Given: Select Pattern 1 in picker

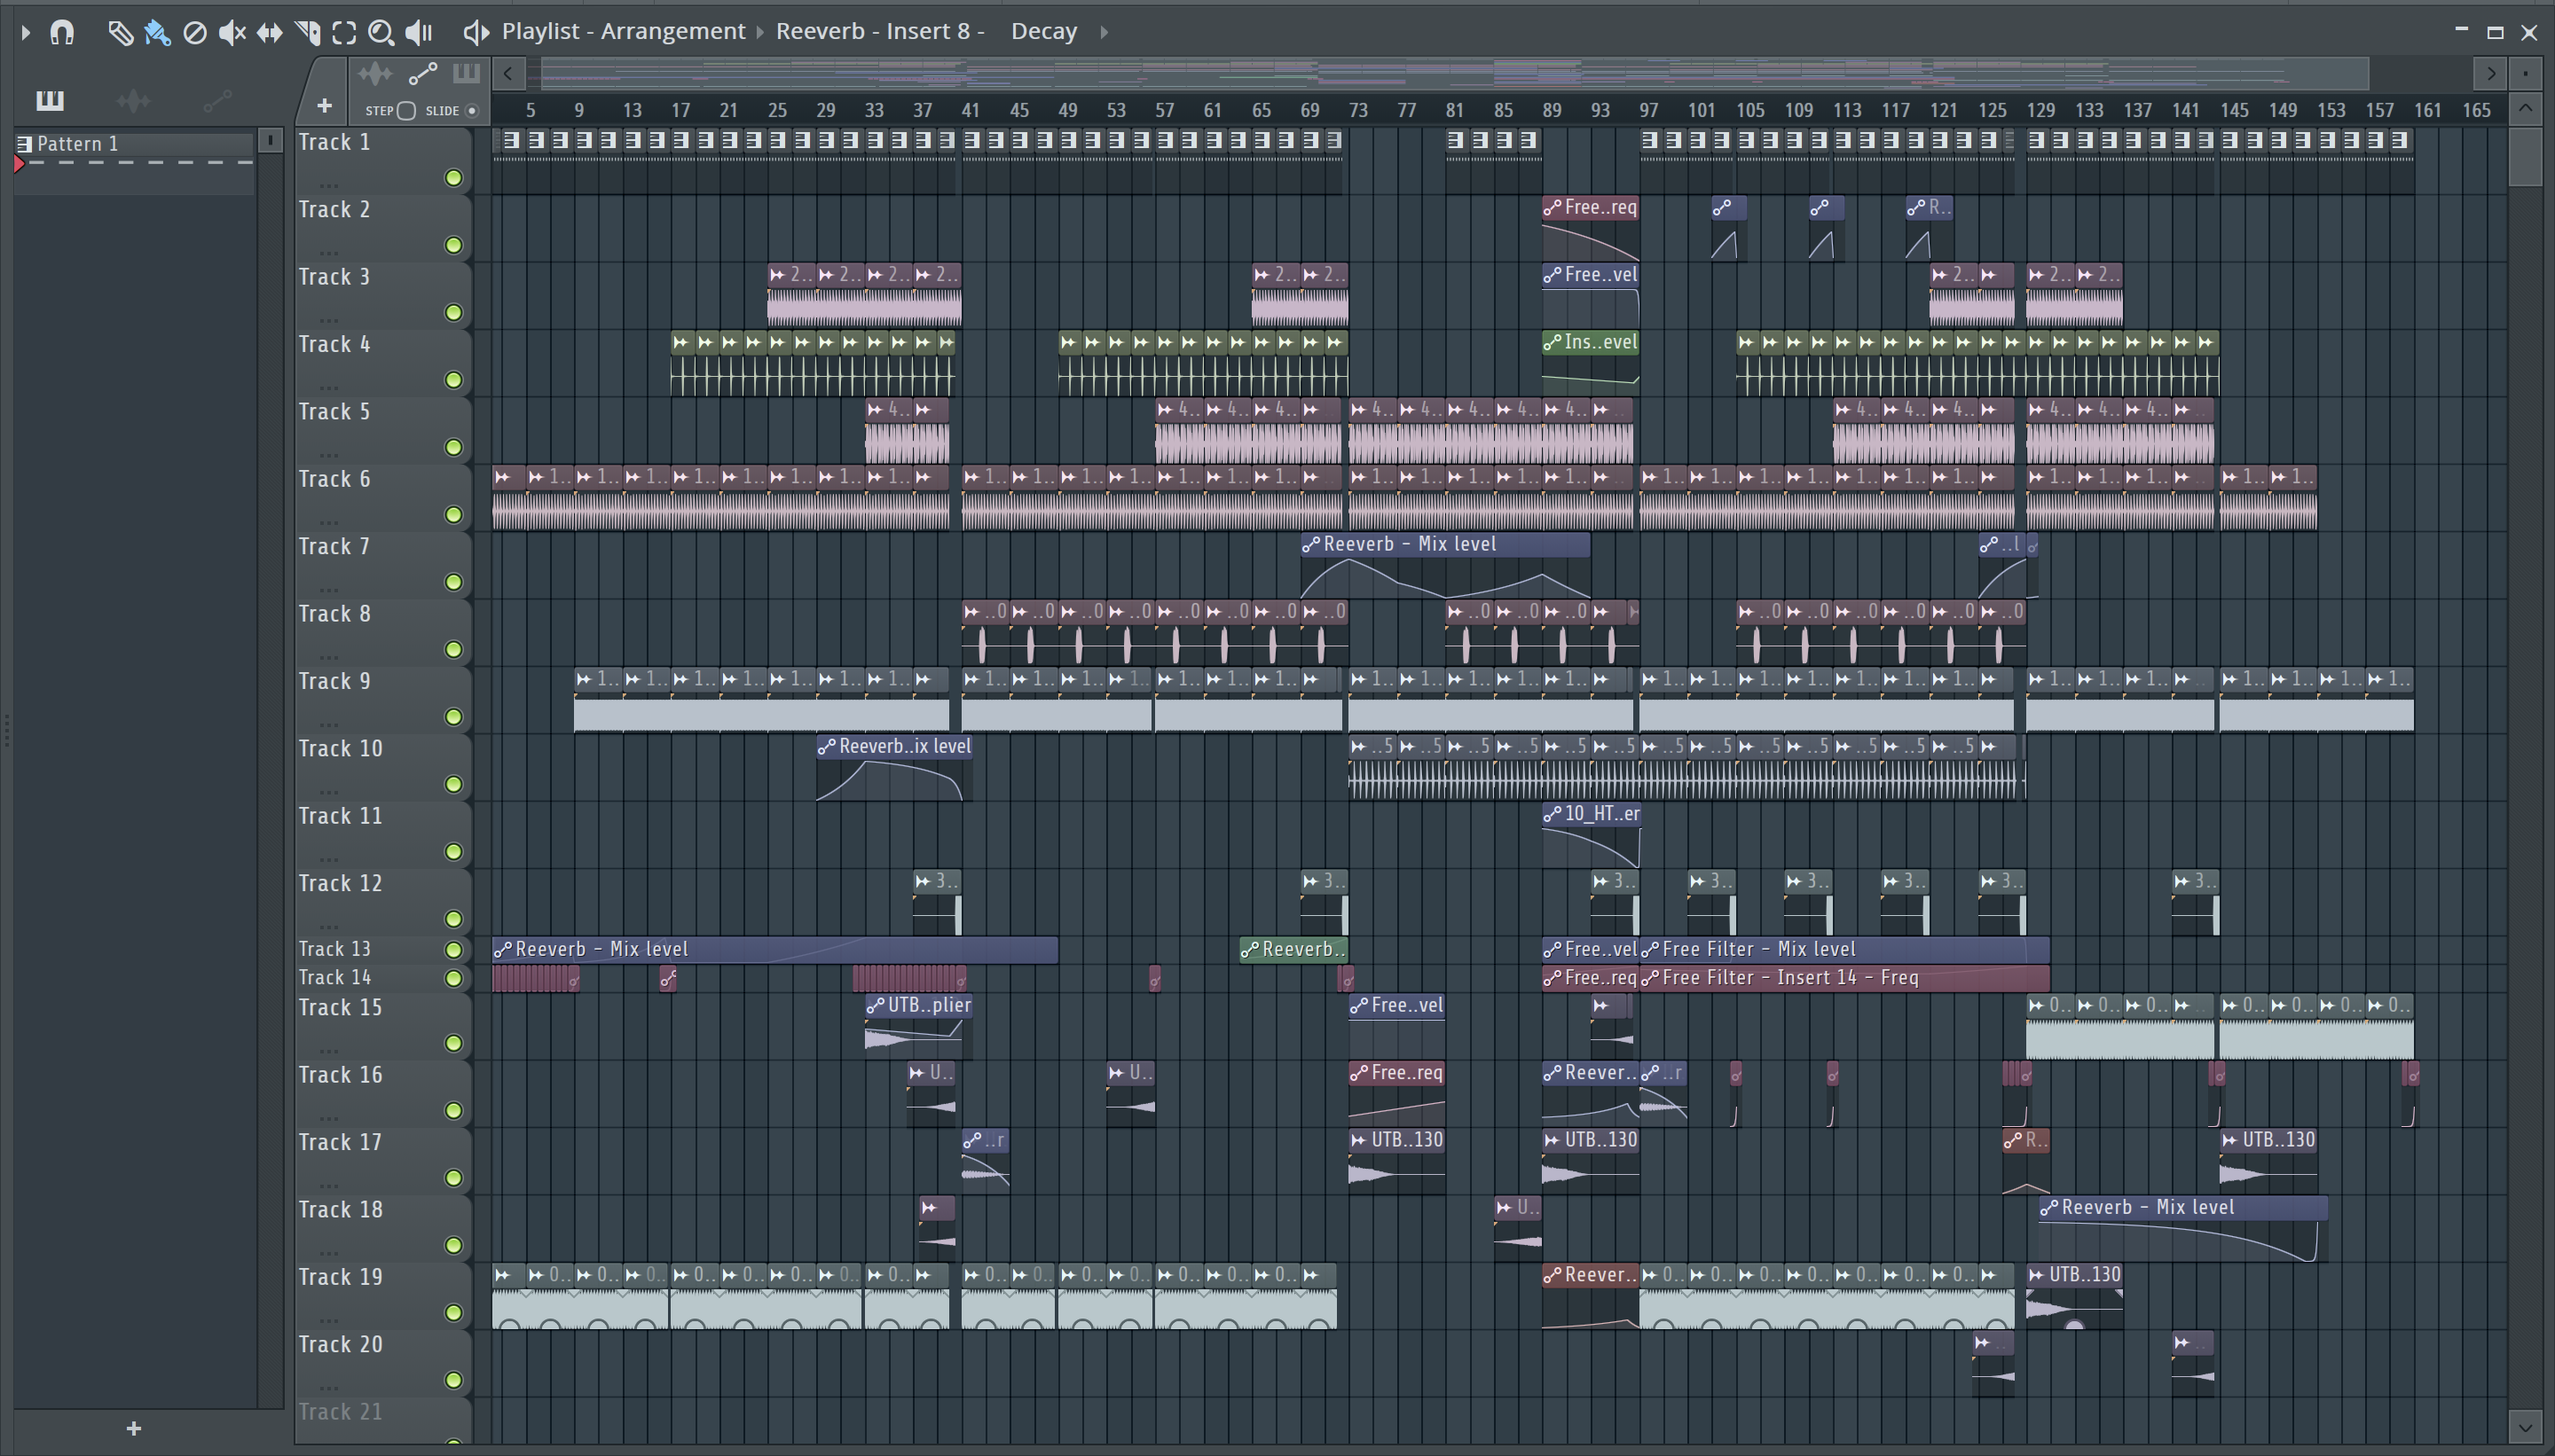Looking at the screenshot, I should [134, 144].
